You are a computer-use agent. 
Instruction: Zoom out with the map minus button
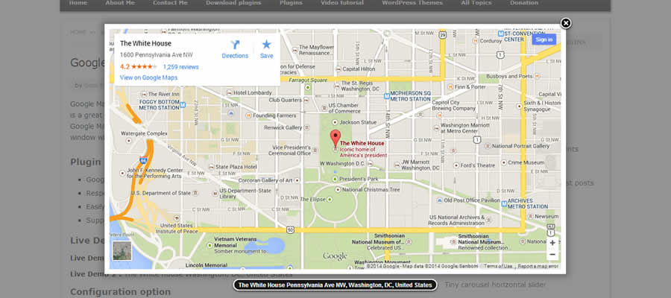click(552, 254)
